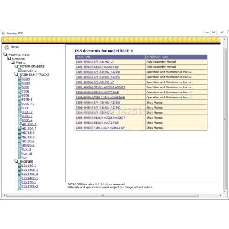
Task: Collapse the ENGINES book node
Action: (x=16, y=161)
